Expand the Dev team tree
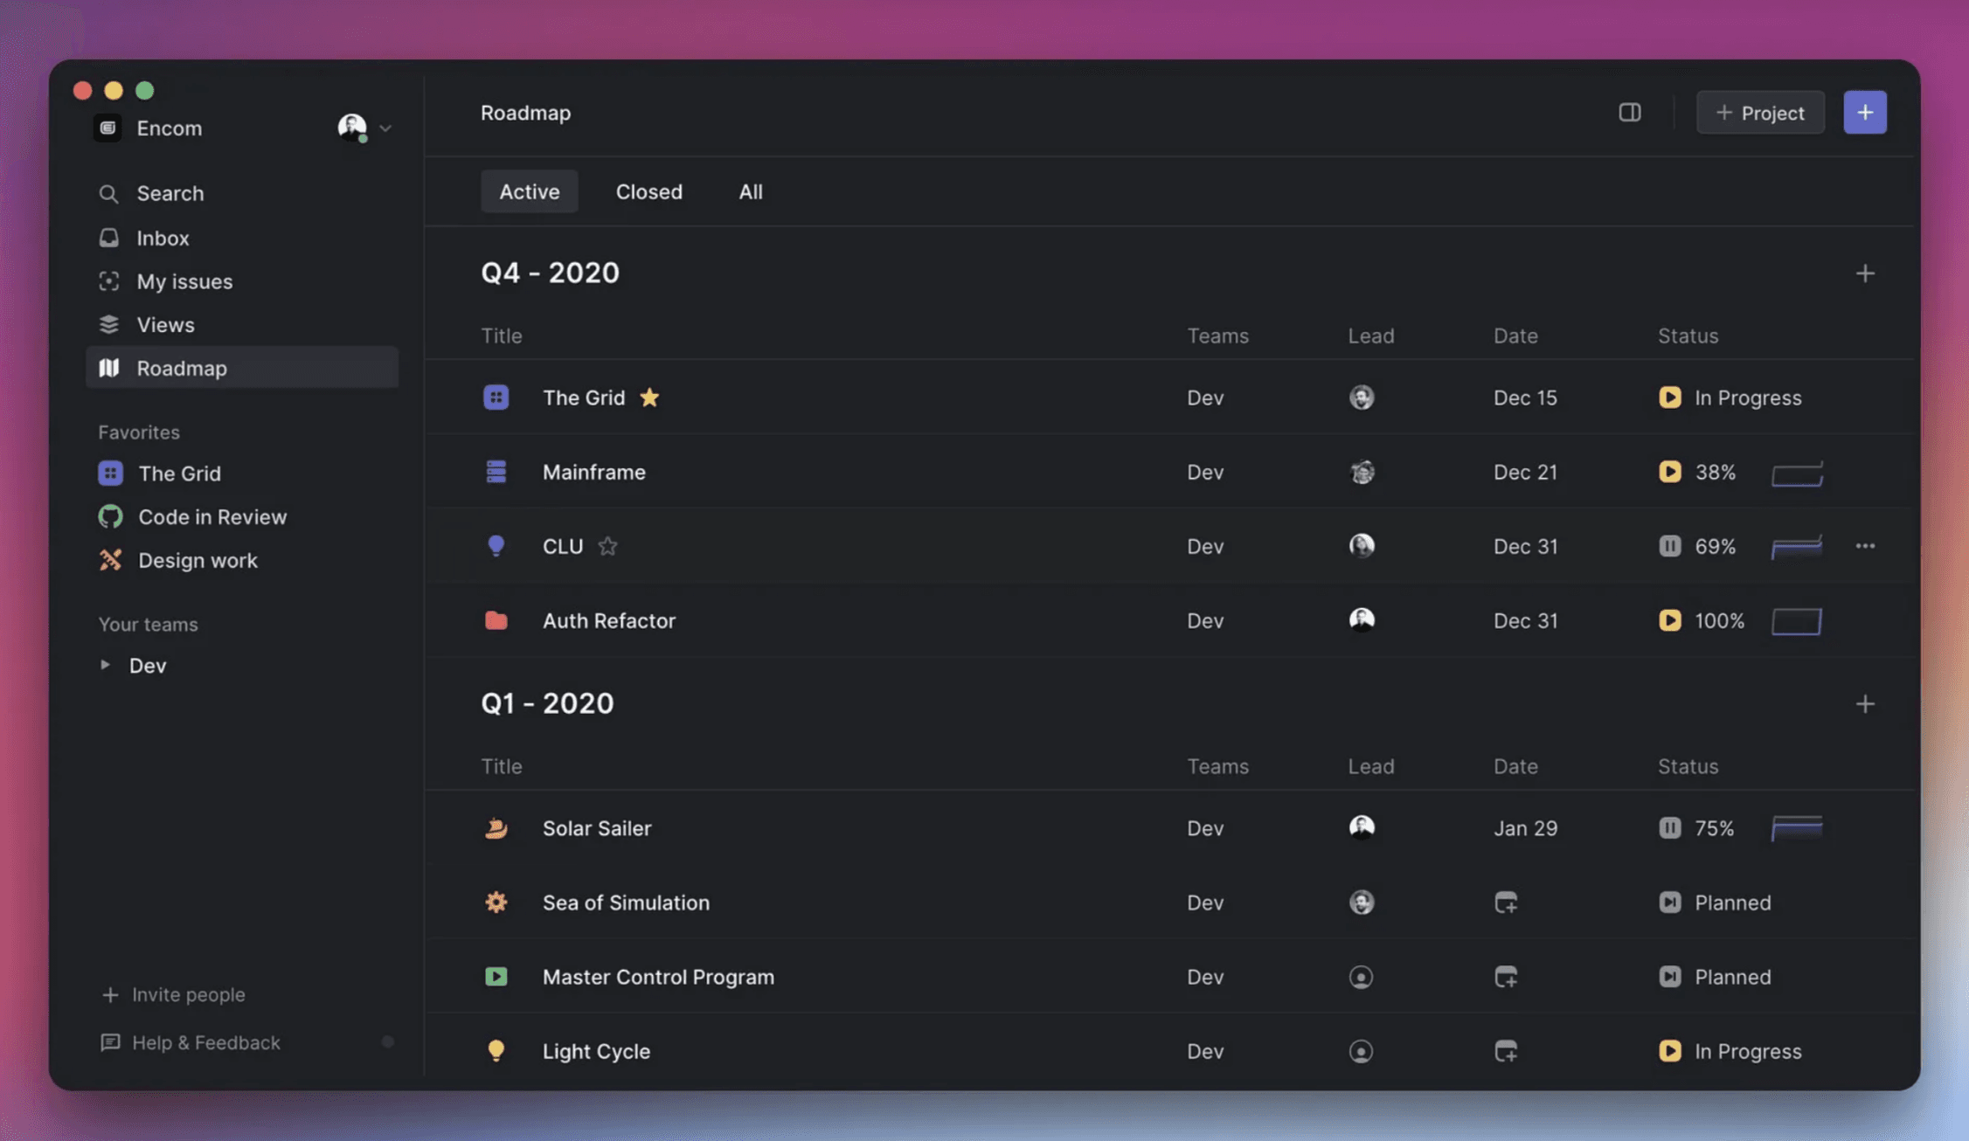The height and width of the screenshot is (1141, 1969). click(105, 665)
